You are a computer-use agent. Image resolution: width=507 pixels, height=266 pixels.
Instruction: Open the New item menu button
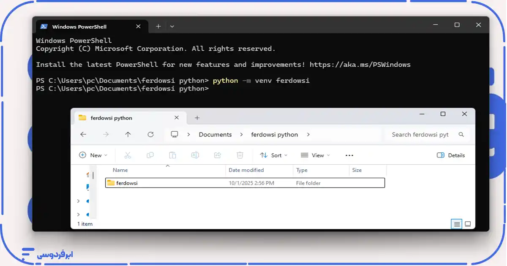click(x=93, y=155)
